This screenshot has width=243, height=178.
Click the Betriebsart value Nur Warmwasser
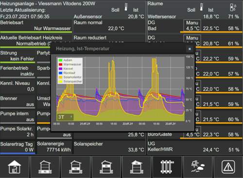click(52, 29)
